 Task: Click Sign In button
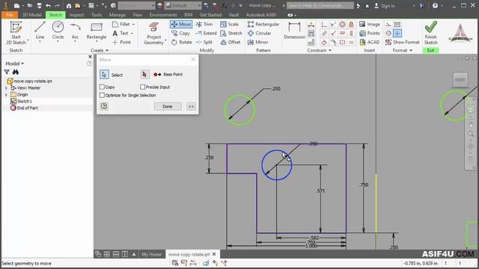[x=385, y=5]
